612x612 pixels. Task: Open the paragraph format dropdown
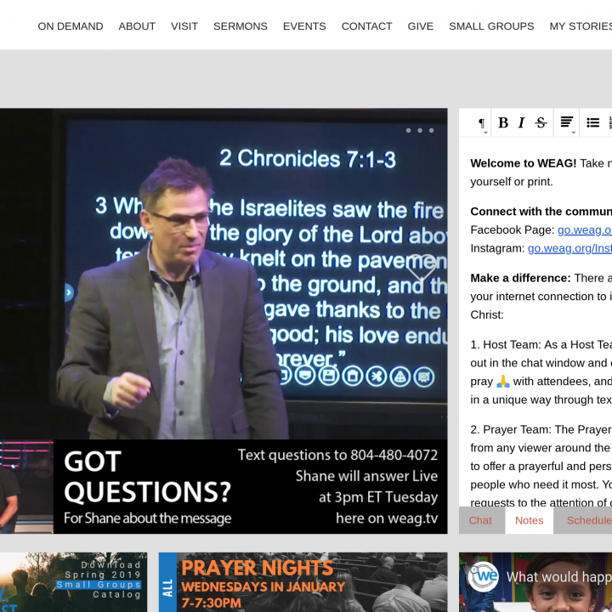482,123
